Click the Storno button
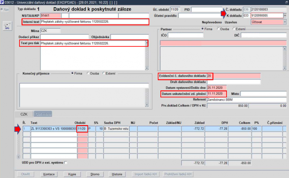The image size is (289, 178). (x=95, y=174)
